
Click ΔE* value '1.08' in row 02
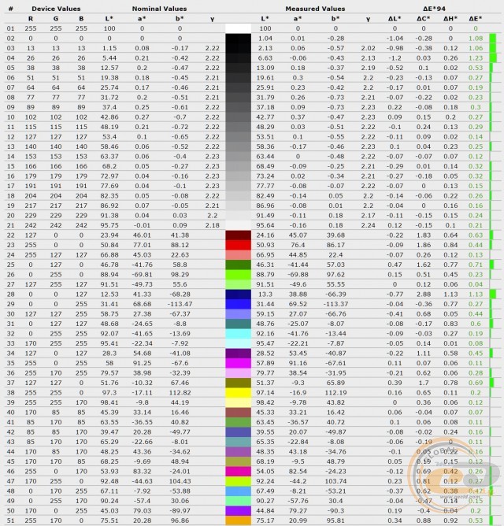476,39
